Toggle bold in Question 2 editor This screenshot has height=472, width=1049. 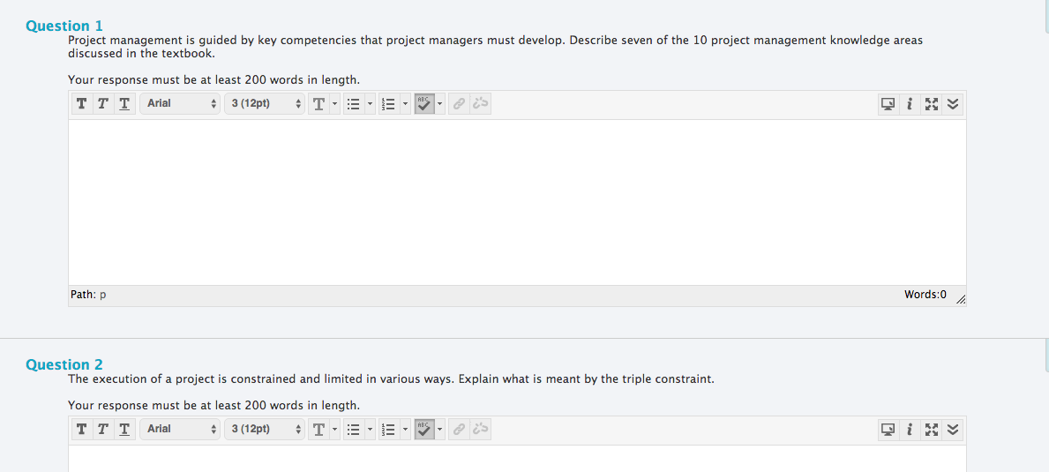(82, 430)
